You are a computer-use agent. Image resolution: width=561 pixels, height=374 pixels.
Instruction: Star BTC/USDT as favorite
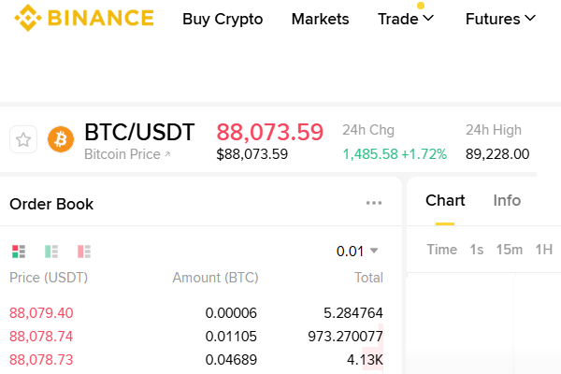click(x=23, y=140)
